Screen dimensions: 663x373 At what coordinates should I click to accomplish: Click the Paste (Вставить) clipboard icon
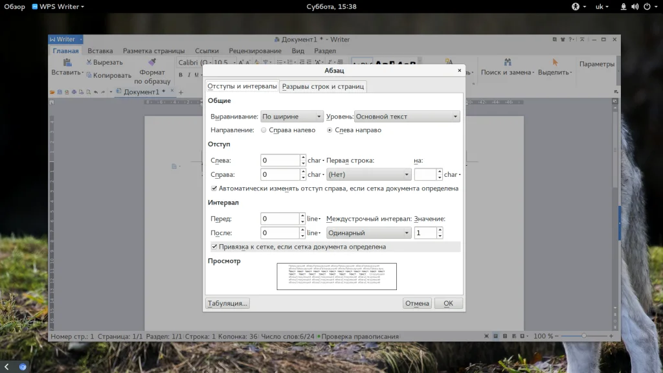[67, 62]
